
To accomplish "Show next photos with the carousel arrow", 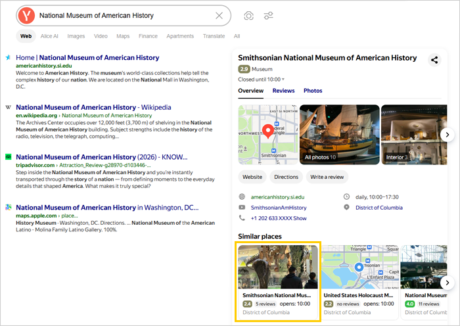I will pos(447,135).
